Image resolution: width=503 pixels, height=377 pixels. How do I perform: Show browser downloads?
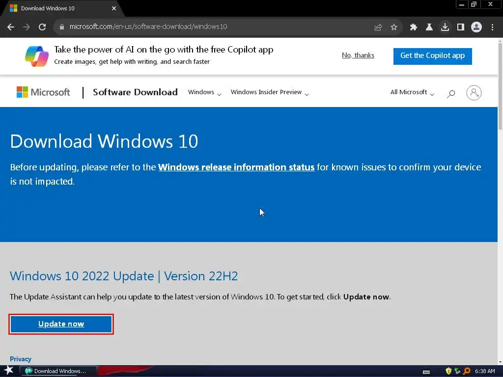click(x=445, y=27)
